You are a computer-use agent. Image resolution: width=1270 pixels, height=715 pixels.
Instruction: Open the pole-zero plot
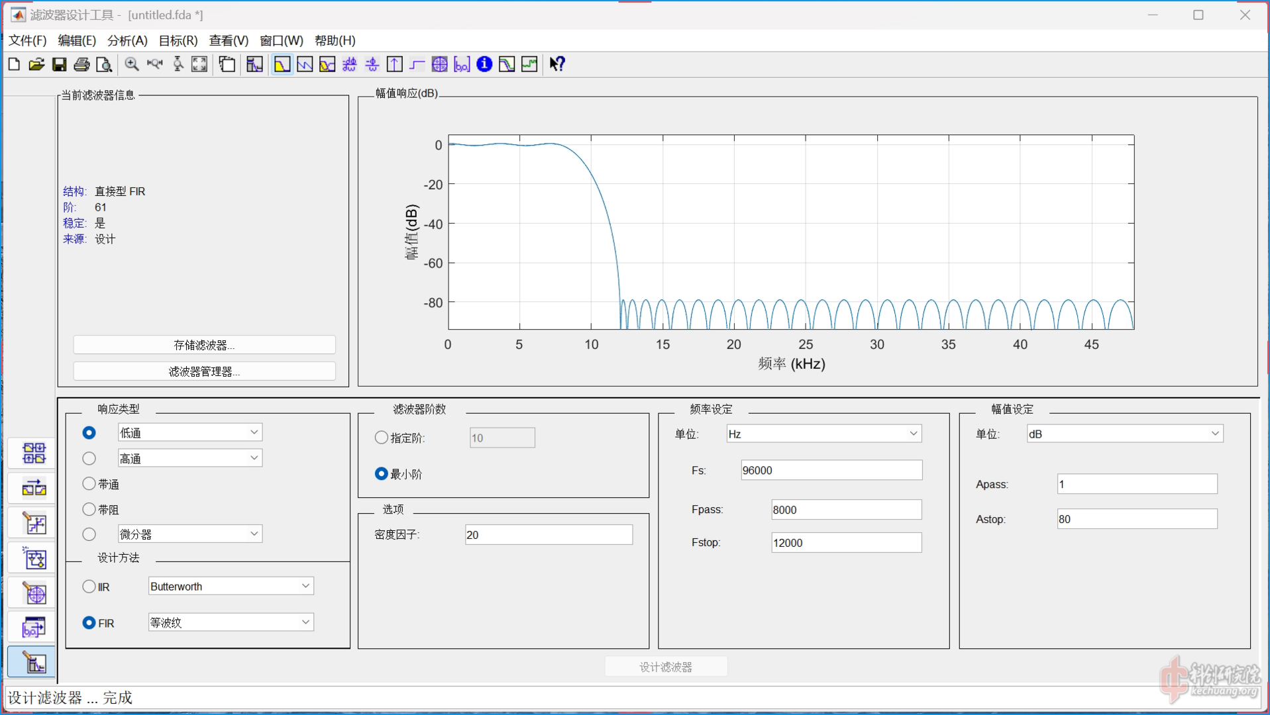pyautogui.click(x=441, y=64)
